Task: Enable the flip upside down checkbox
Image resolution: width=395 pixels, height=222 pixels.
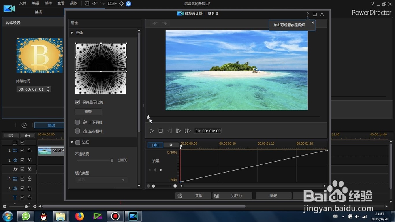Action: (x=77, y=122)
